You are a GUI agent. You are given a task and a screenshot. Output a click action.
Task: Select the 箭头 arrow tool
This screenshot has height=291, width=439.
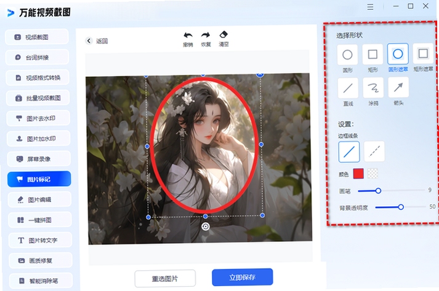click(x=398, y=87)
